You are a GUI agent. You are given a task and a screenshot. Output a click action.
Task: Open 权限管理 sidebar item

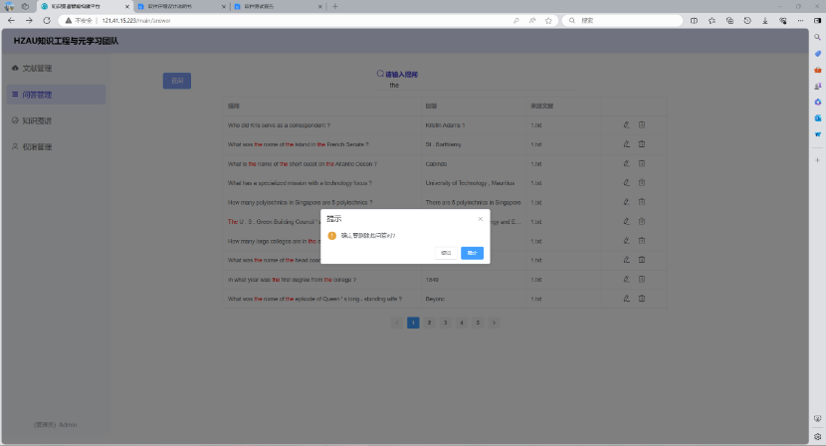point(37,146)
